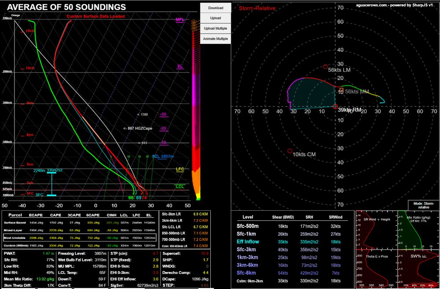
Task: Click the LFC level label
Action: click(x=180, y=169)
